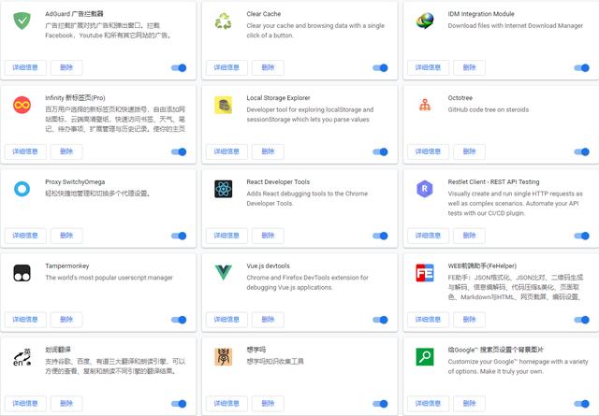The height and width of the screenshot is (416, 599).
Task: Click the AdGuard green shield icon
Action: pyautogui.click(x=22, y=21)
